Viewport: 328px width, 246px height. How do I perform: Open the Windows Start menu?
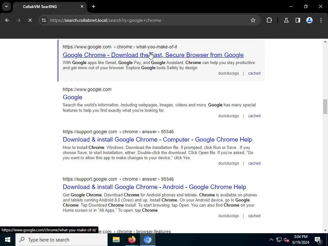click(x=8, y=240)
